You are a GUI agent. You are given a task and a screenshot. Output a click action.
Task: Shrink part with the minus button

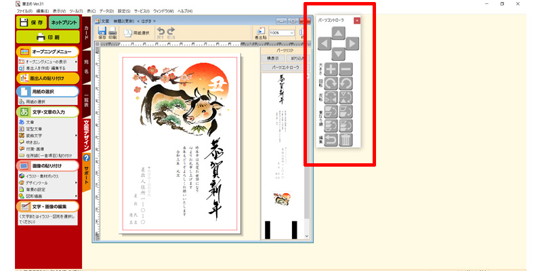tap(346, 69)
